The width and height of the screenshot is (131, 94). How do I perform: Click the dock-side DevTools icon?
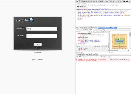(x=127, y=1)
